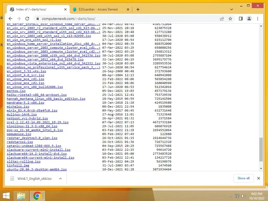268x201 pixels.
Task: Open the Win8.1_English_x64.iso download options chevron
Action: (60, 178)
